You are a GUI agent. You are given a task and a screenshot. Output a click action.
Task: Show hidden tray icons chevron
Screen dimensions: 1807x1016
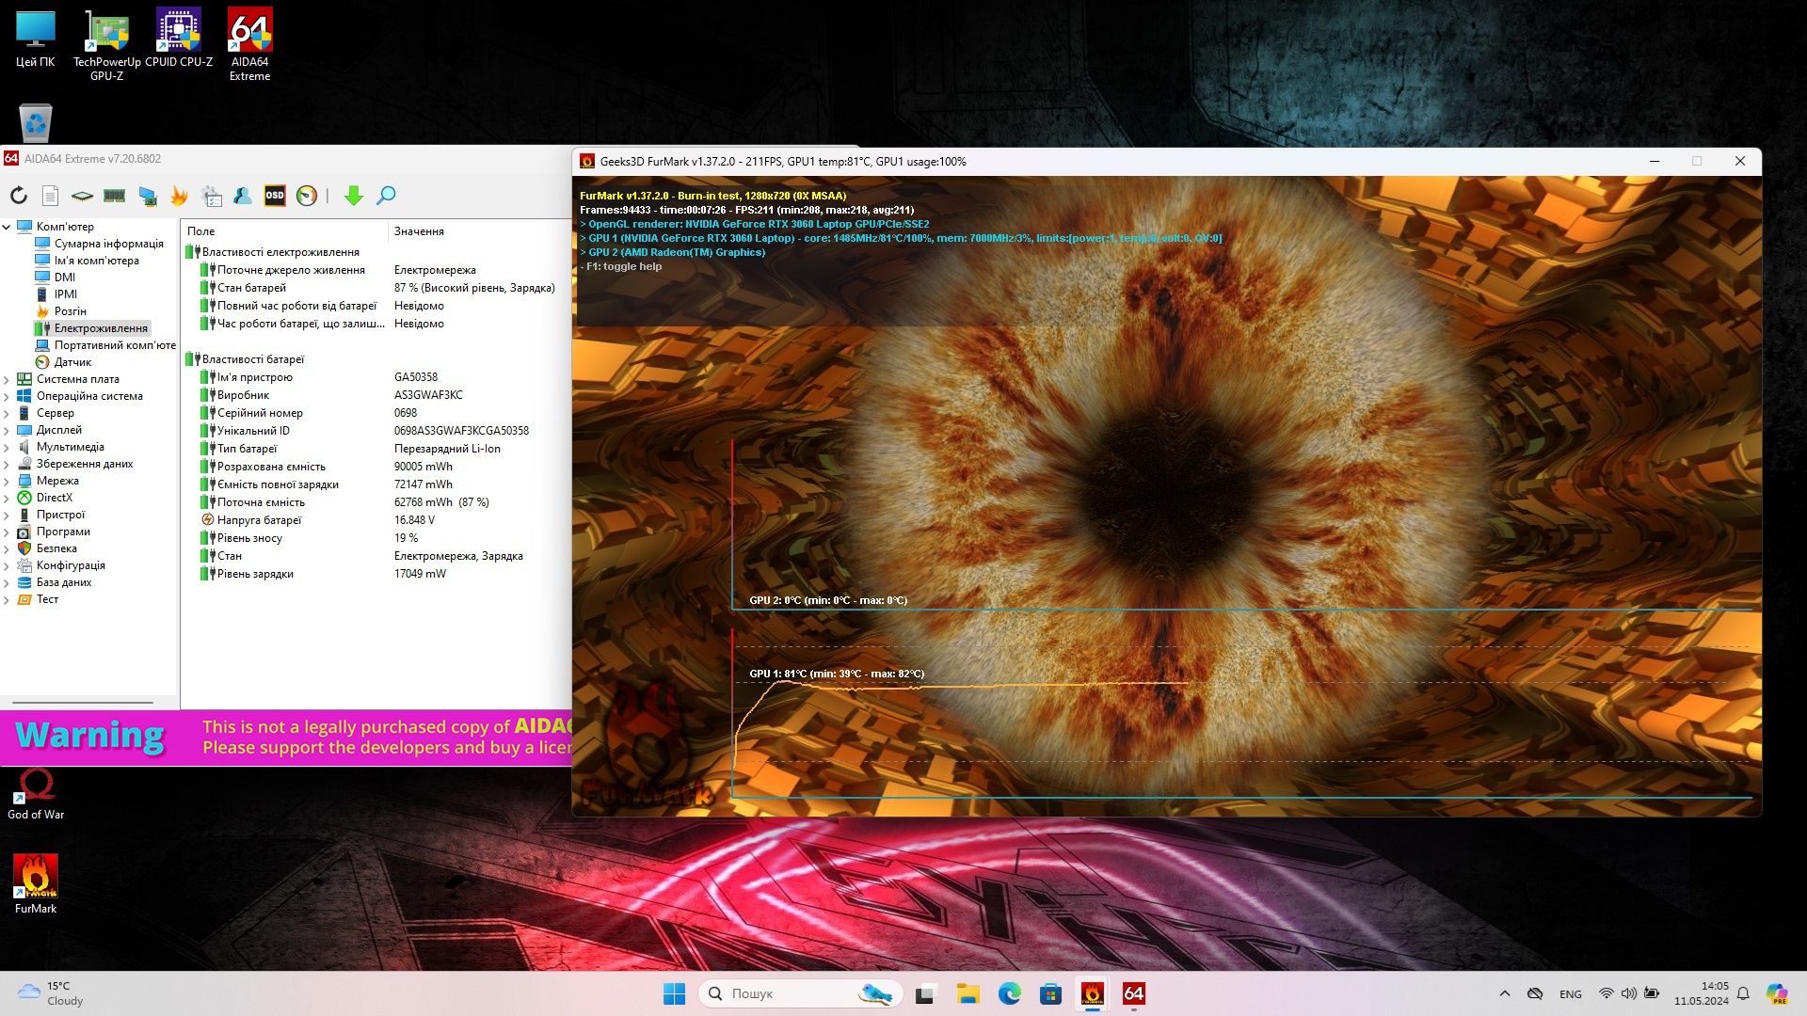1504,993
